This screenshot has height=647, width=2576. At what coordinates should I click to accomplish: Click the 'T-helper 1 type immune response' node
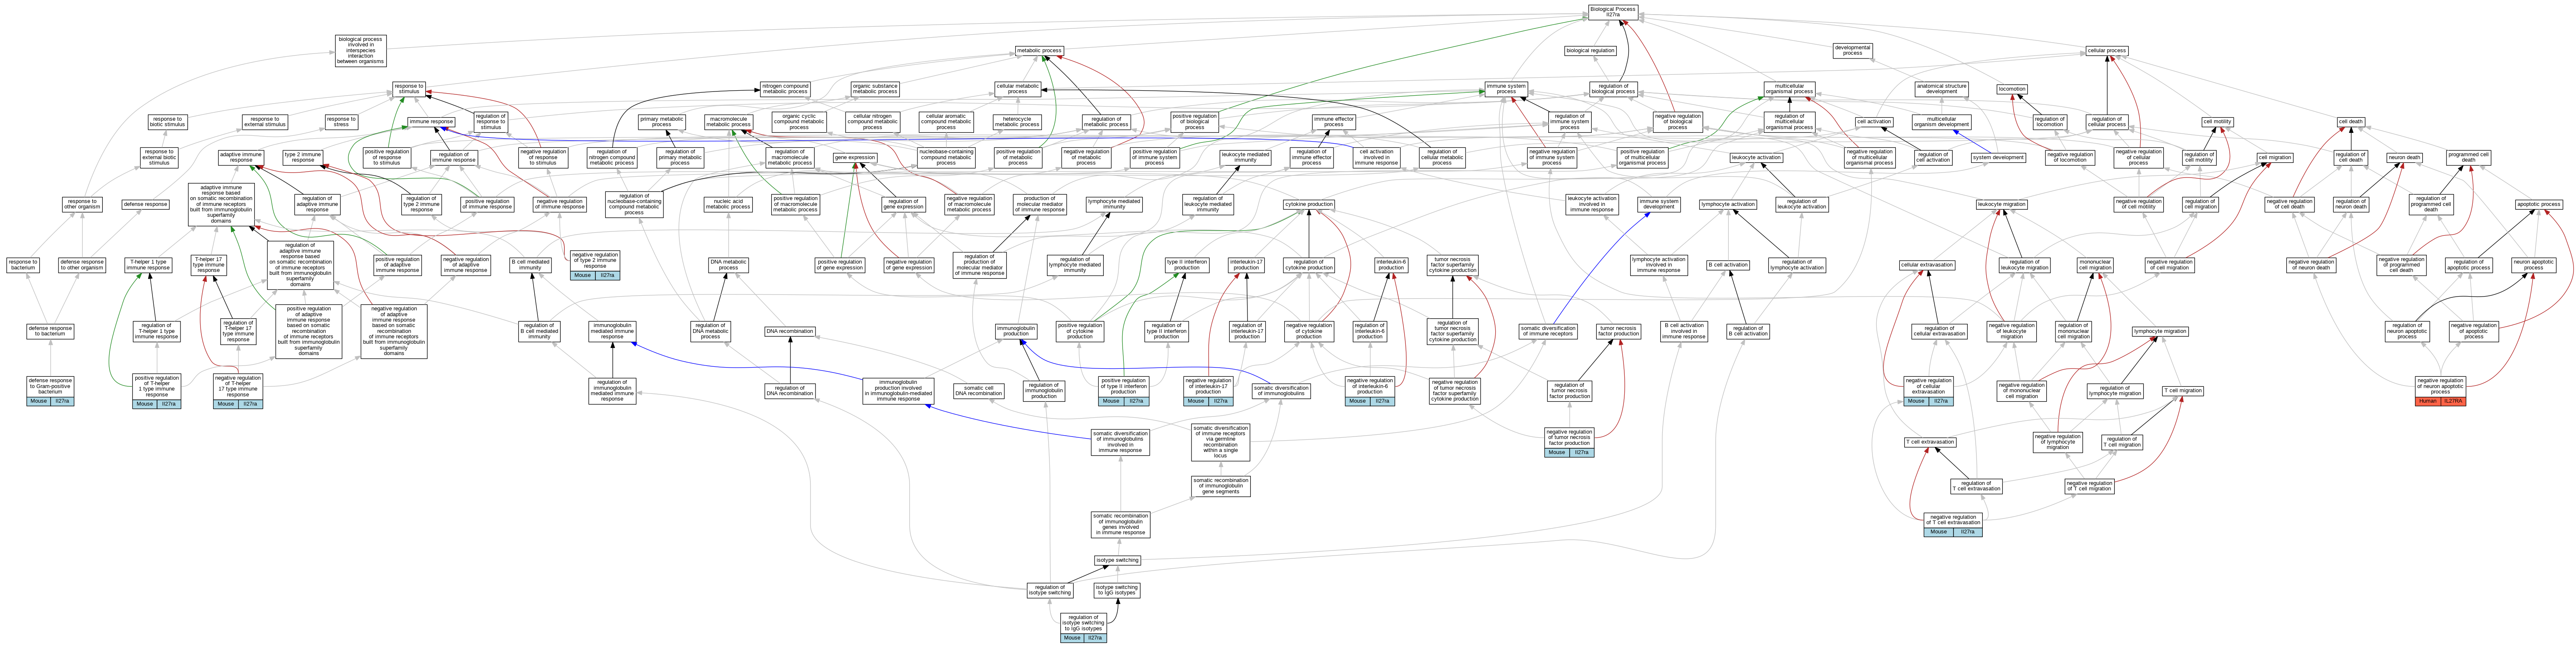pos(148,265)
